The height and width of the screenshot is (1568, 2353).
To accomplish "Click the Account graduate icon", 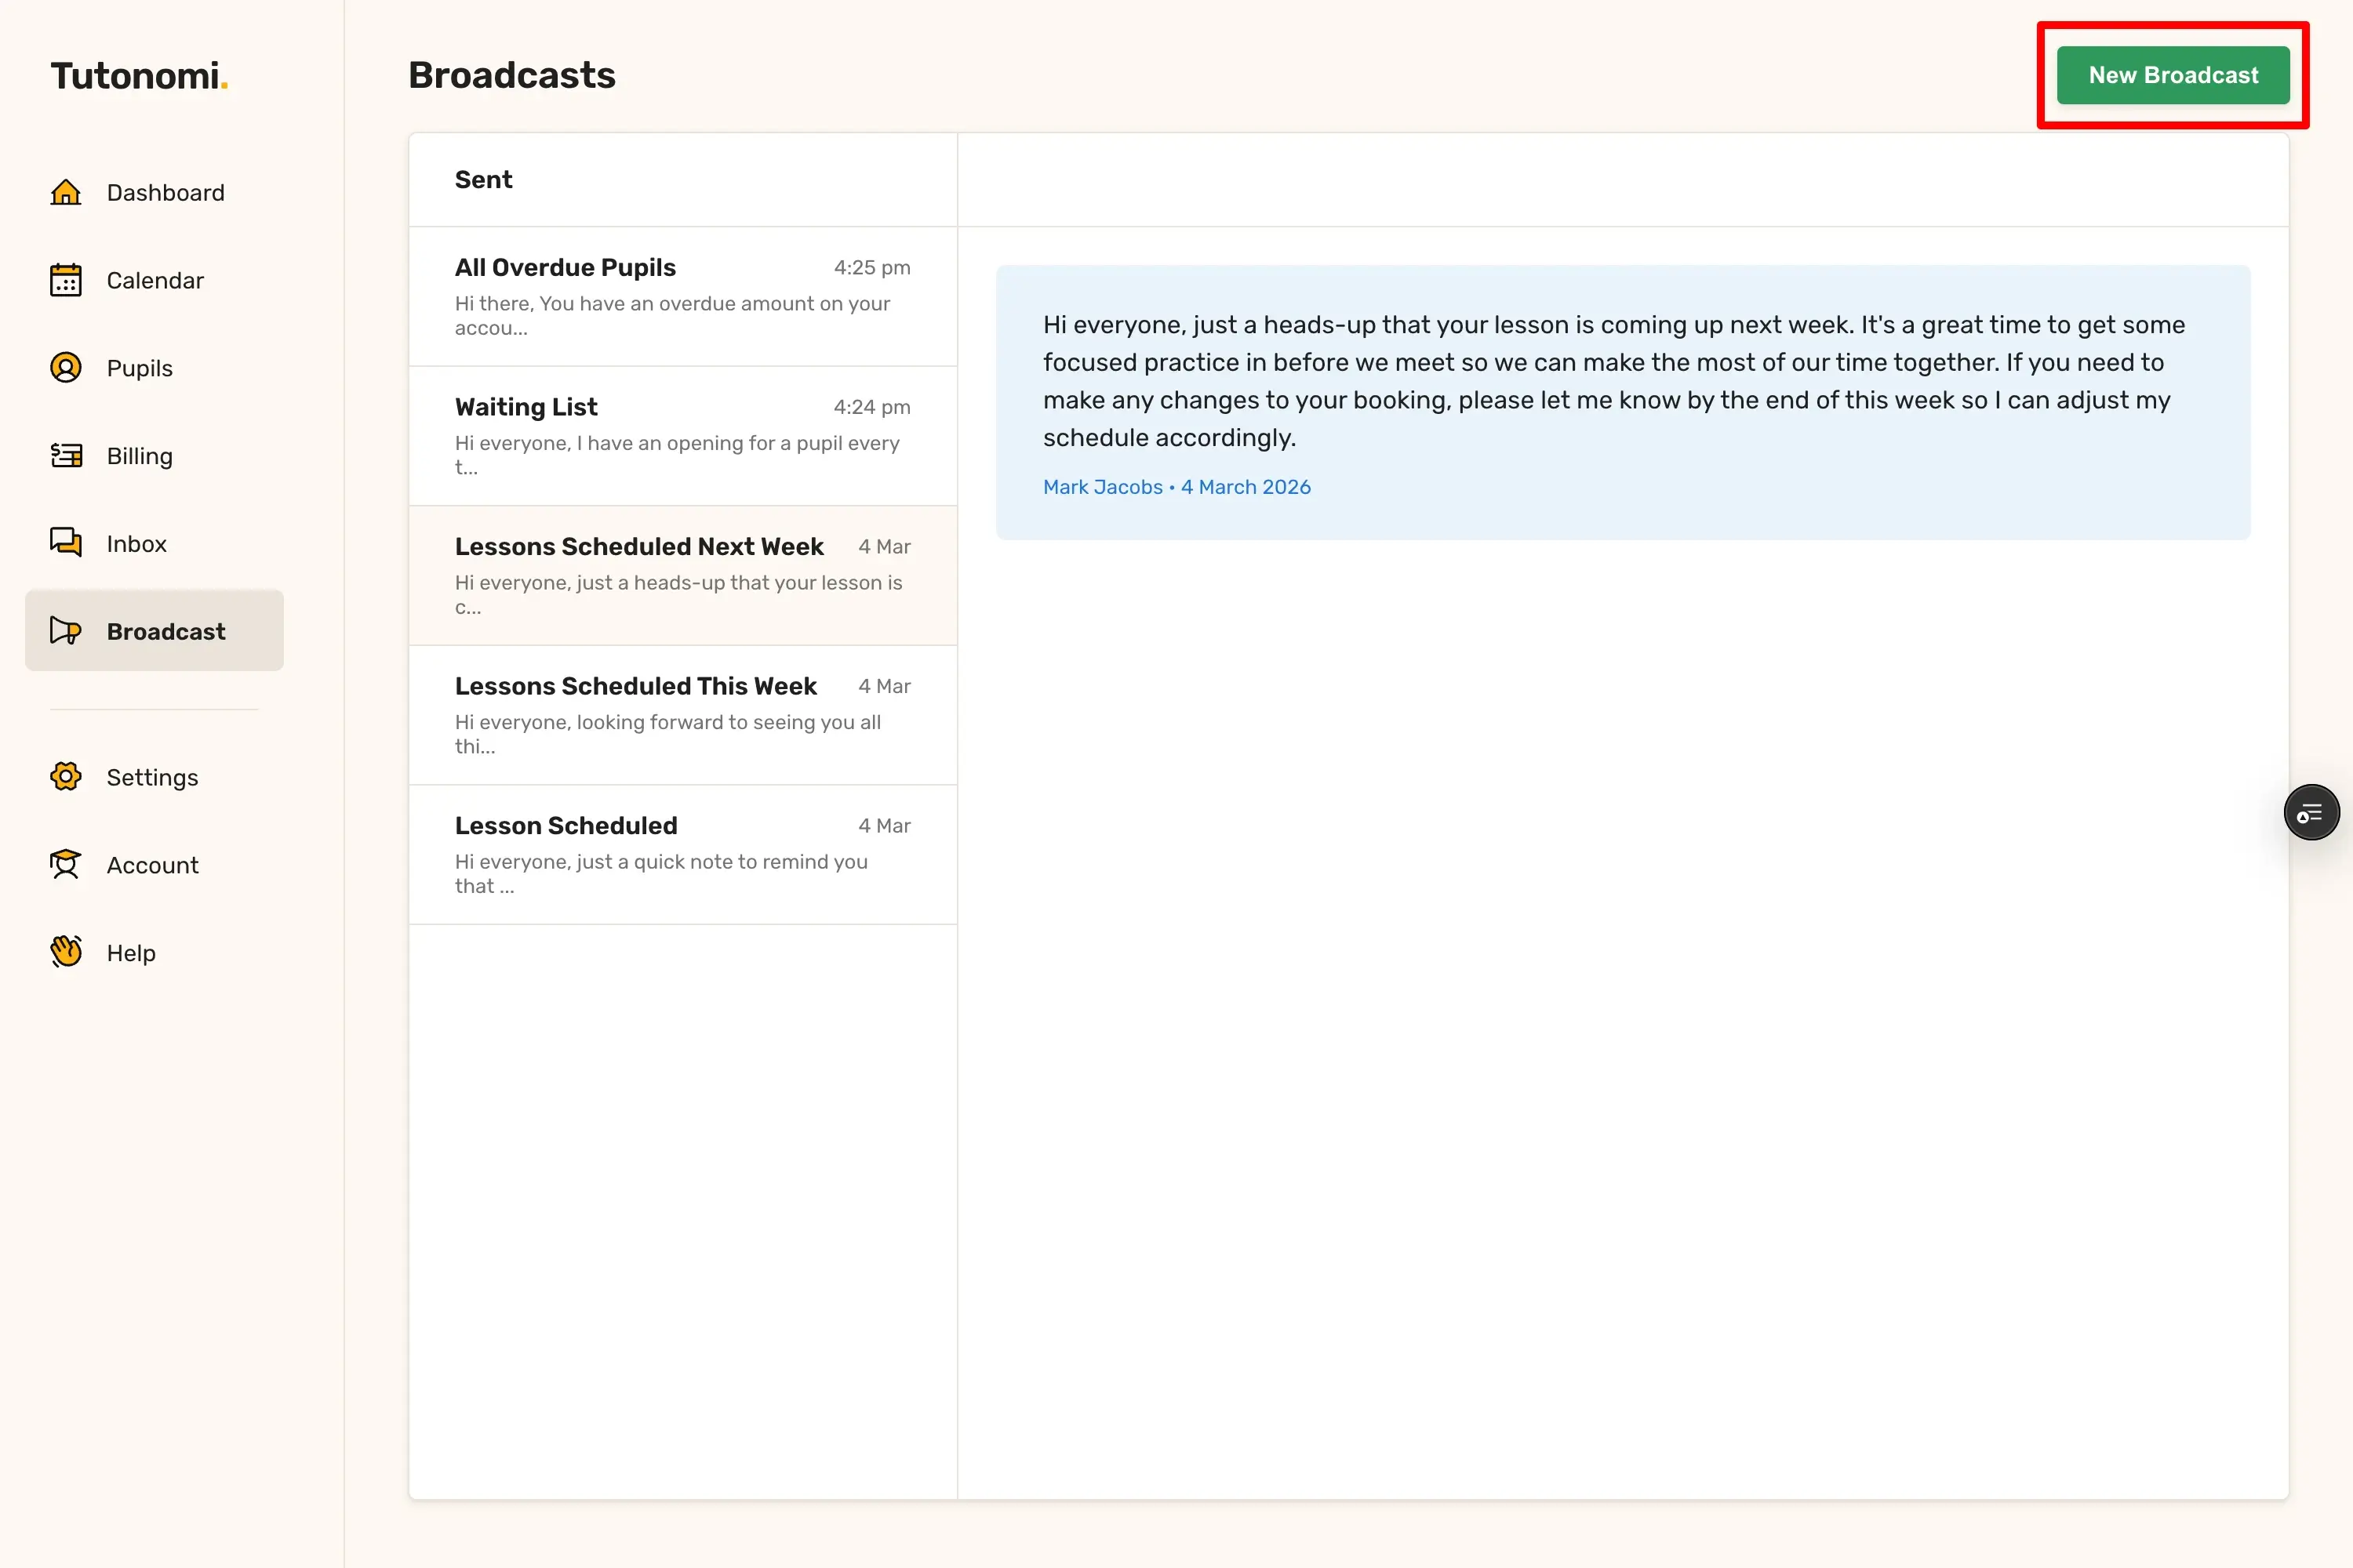I will [66, 865].
